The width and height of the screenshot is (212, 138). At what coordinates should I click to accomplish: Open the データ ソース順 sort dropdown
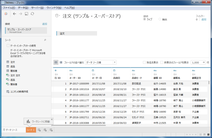point(101,62)
